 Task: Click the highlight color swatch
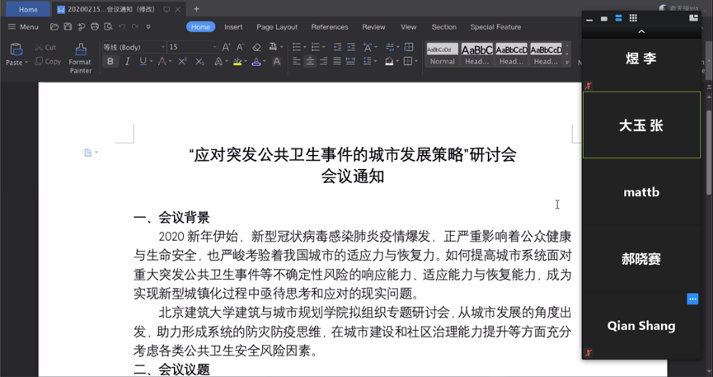[237, 62]
